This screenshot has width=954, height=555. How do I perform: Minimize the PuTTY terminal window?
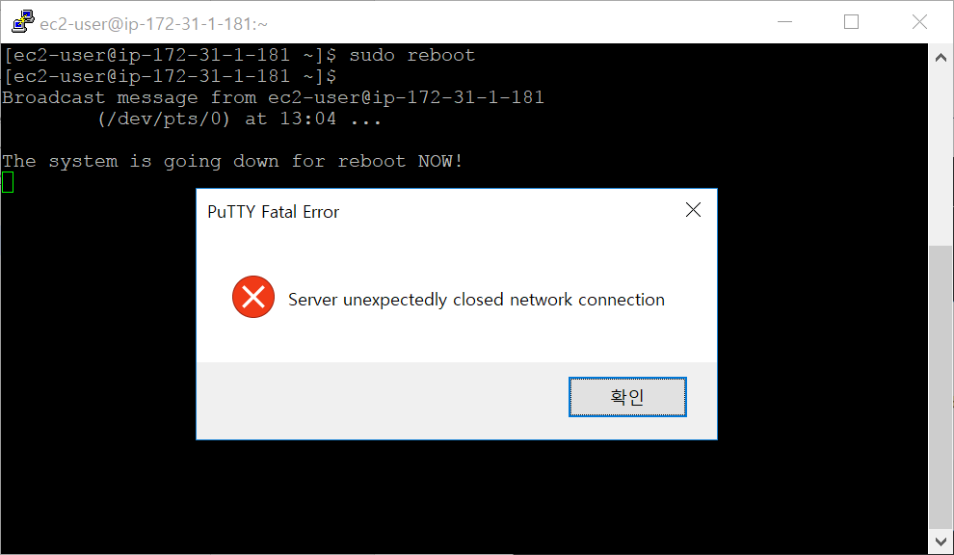tap(784, 22)
